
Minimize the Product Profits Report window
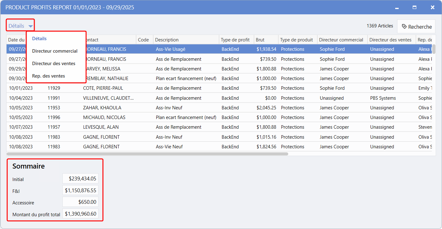[x=397, y=7]
